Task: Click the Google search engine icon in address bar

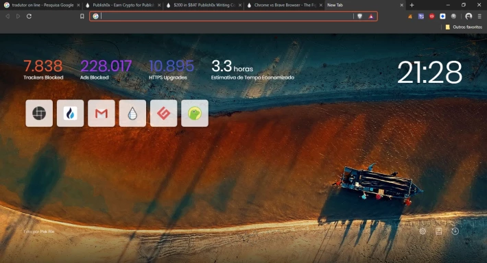Action: 95,16
